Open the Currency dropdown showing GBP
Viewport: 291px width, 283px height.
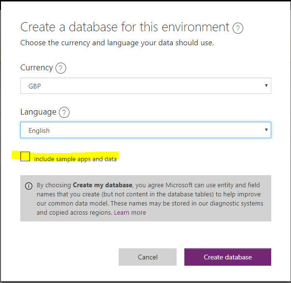[x=146, y=86]
